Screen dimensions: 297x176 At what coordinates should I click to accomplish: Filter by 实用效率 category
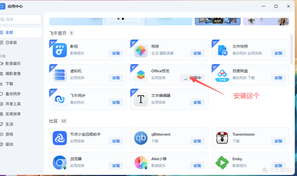(x=21, y=114)
